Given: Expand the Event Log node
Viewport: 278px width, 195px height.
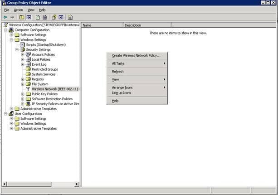Looking at the screenshot, I should [x=23, y=64].
